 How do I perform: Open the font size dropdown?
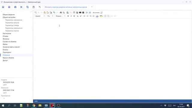[x=50, y=16]
